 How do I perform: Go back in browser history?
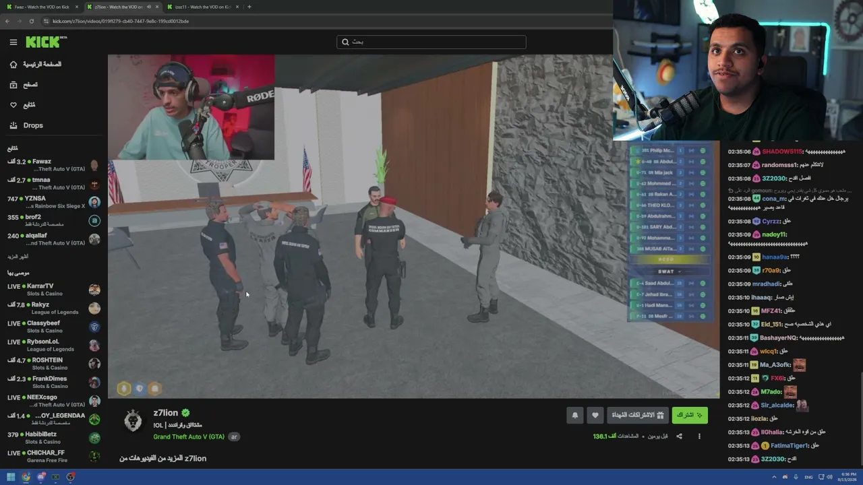[x=7, y=21]
